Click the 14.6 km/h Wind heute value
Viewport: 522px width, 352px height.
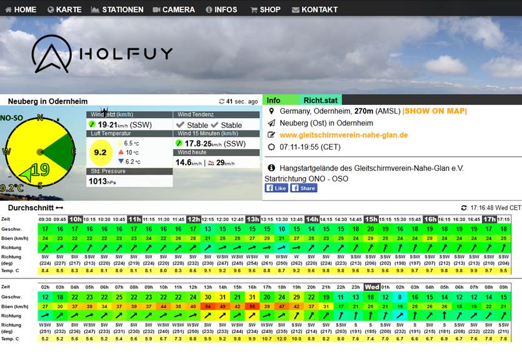pos(188,162)
